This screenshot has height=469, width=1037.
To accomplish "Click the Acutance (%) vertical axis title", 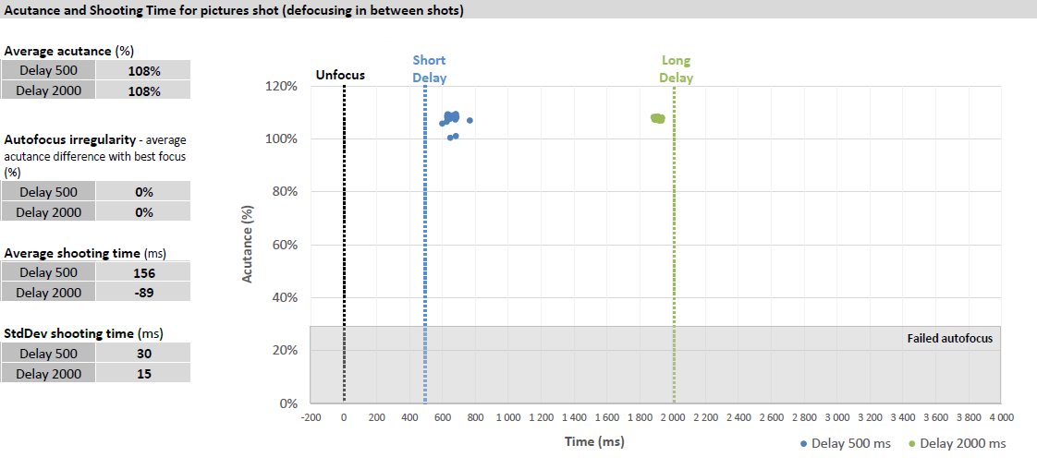I will click(x=248, y=244).
